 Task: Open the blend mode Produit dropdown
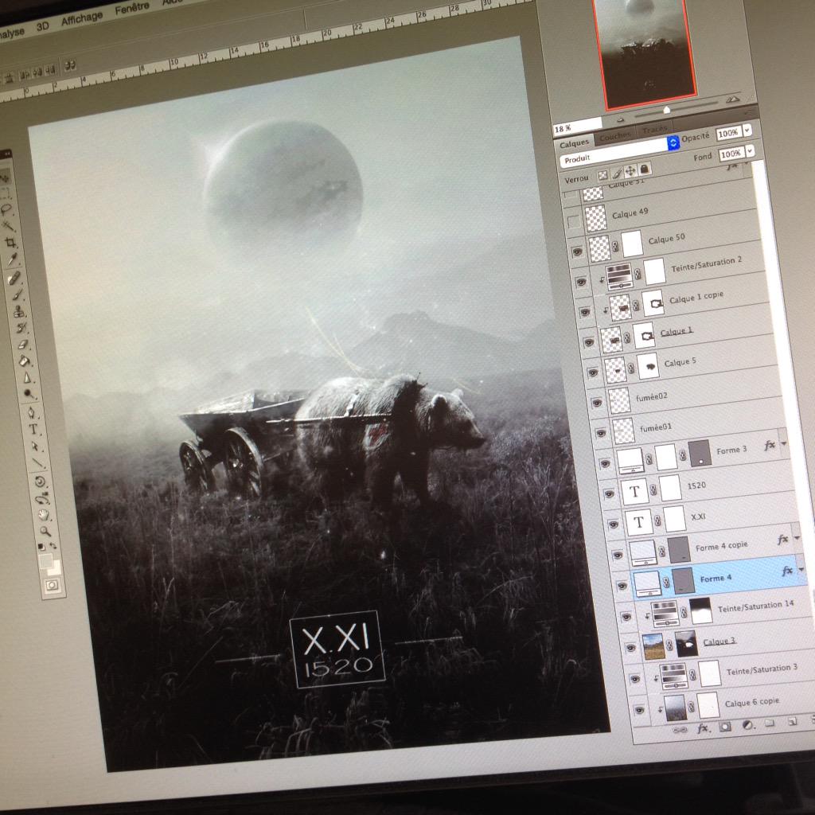click(619, 150)
